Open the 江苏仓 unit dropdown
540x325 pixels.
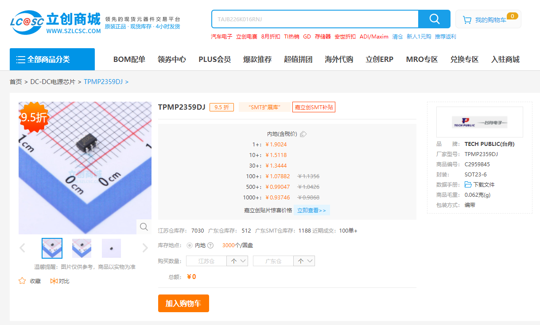coord(238,261)
